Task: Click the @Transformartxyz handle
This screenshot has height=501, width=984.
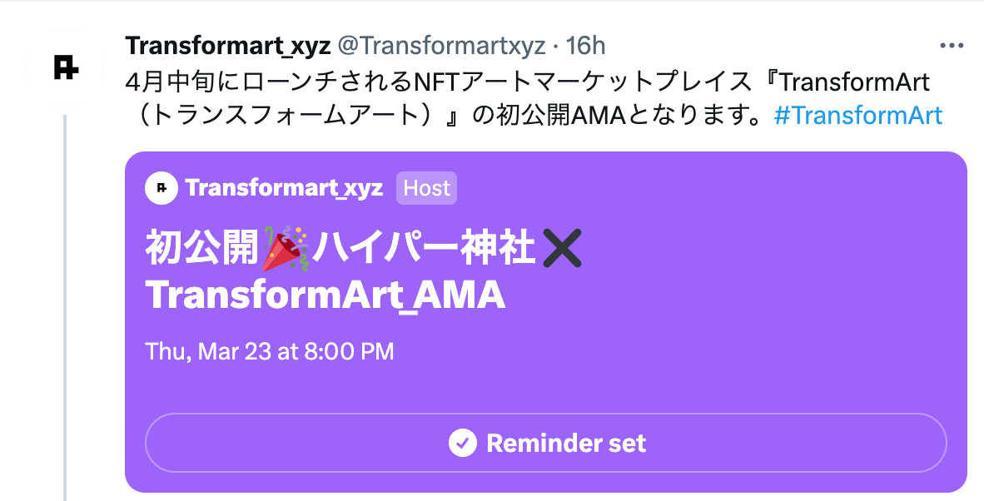Action: [441, 44]
